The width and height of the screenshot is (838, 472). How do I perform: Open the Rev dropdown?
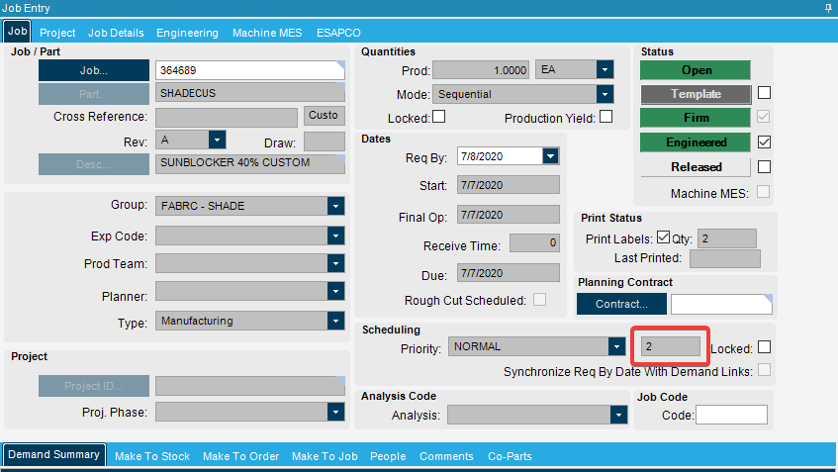click(217, 141)
